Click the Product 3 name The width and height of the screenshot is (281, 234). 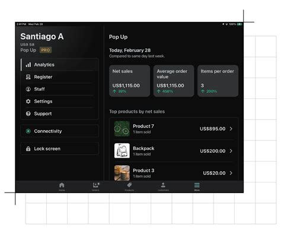tap(143, 171)
